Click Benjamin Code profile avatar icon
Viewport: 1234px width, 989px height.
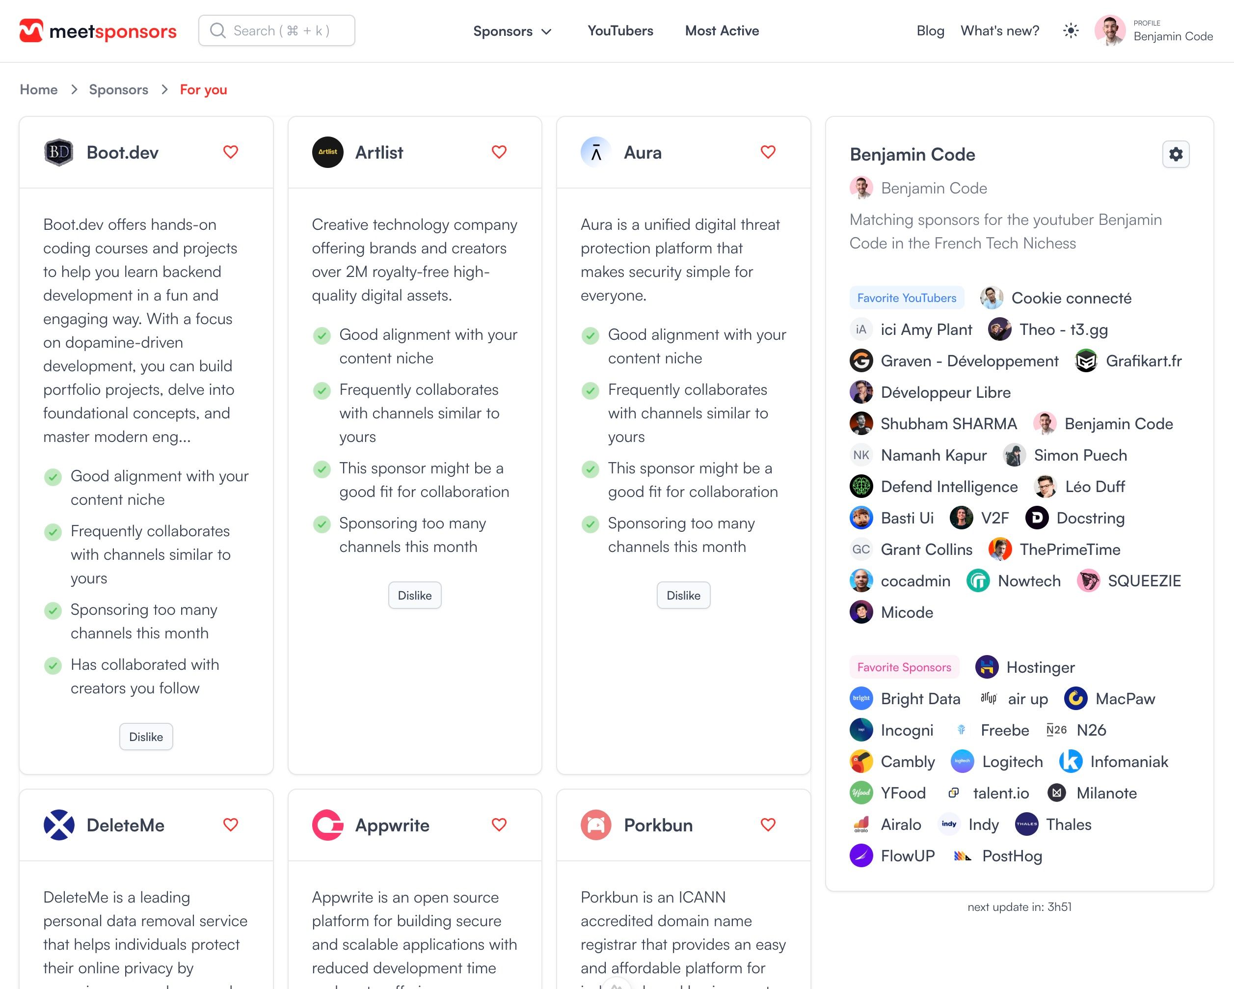coord(1109,30)
